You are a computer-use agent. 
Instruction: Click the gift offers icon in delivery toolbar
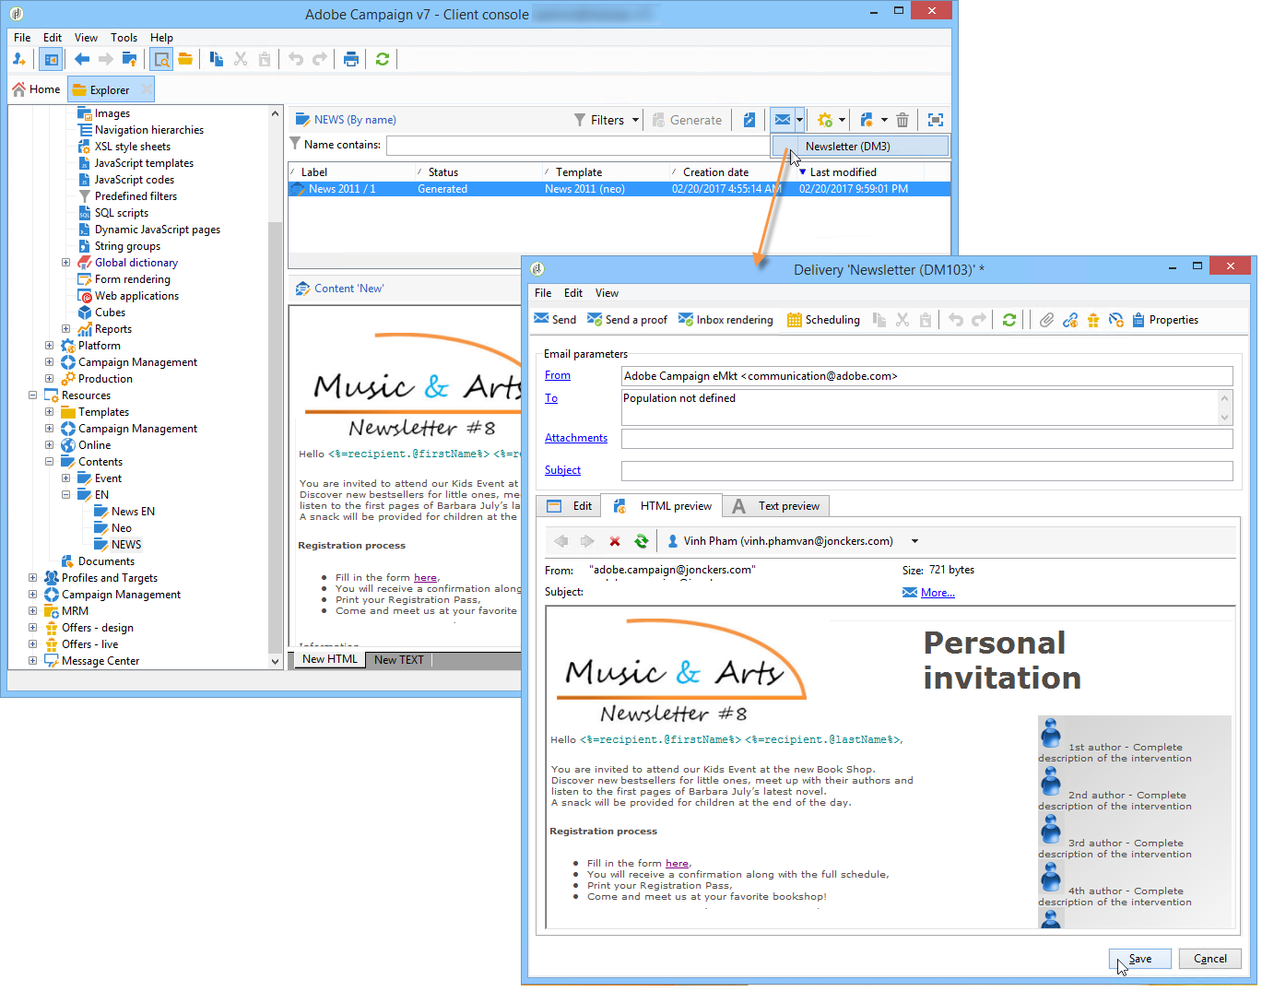pos(1093,320)
